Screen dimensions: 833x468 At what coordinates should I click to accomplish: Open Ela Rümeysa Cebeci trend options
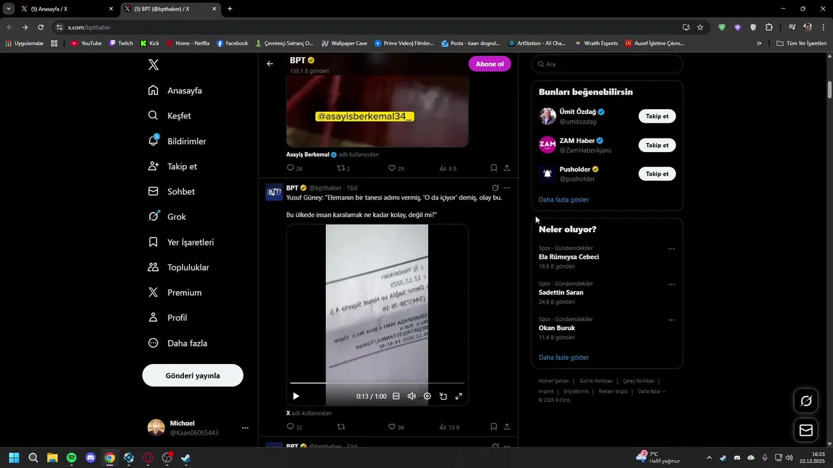[672, 249]
